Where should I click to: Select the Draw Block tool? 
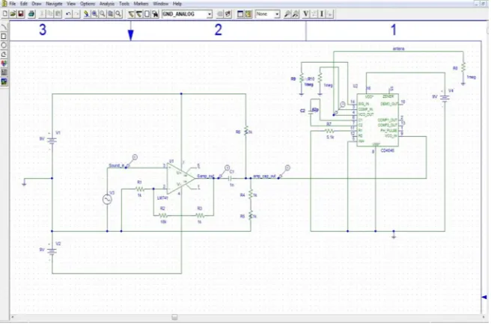click(147, 14)
